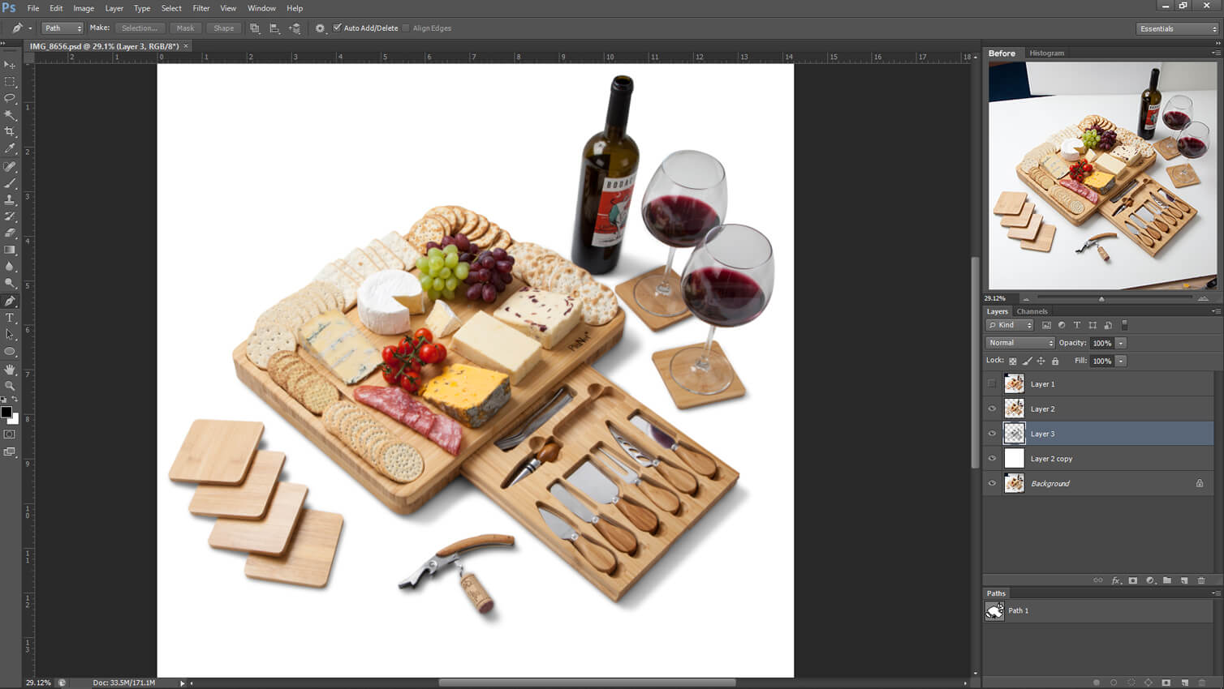Select the Path Selection tool
Screen dimensions: 1224x689
click(x=10, y=334)
